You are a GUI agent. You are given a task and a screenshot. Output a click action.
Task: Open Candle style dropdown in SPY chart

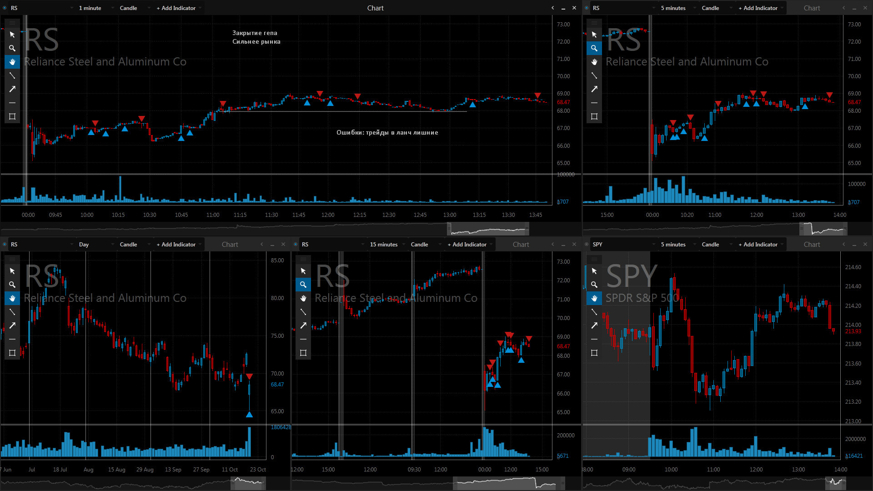(717, 244)
